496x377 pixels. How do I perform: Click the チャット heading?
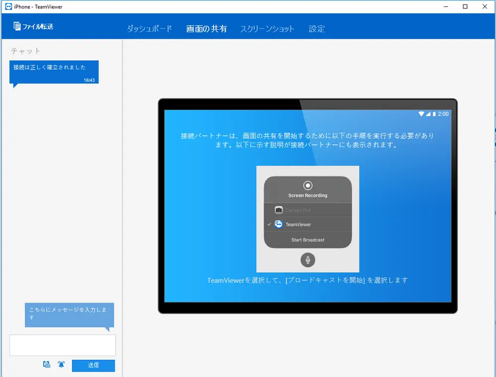tap(26, 51)
